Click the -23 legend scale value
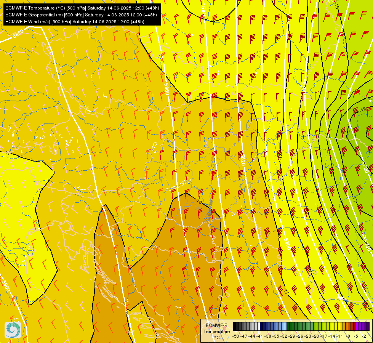 [308, 336]
